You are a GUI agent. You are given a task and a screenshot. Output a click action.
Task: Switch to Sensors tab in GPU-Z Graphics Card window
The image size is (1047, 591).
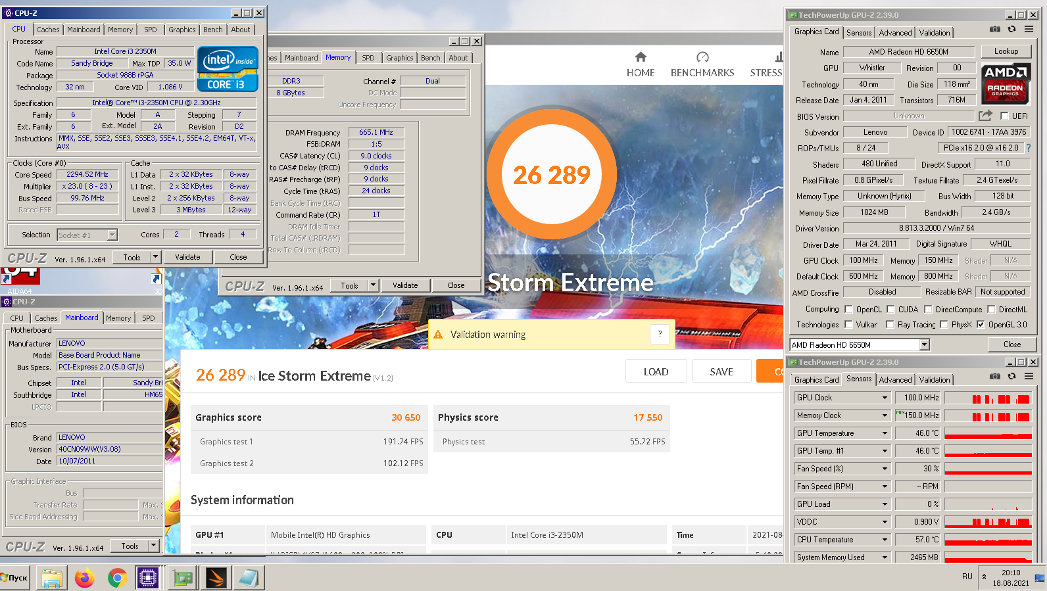point(859,33)
